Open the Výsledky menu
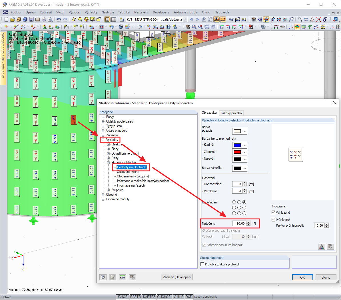 [x=91, y=12]
